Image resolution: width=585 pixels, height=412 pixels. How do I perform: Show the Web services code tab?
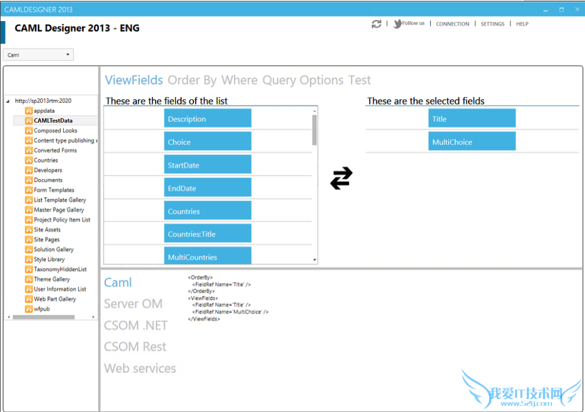click(x=140, y=369)
